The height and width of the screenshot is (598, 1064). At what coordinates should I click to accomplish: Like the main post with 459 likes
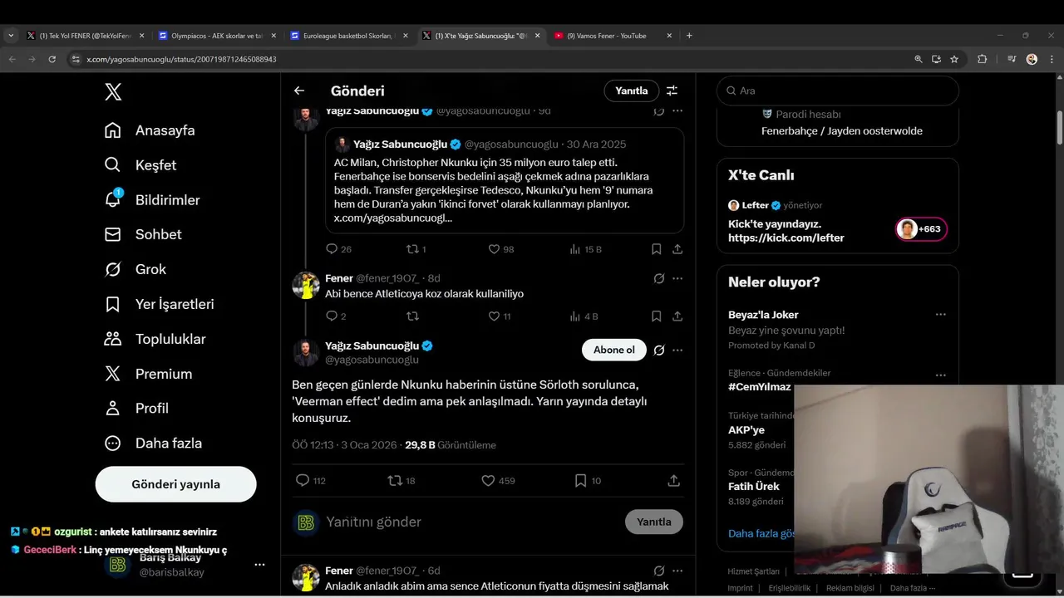click(498, 481)
